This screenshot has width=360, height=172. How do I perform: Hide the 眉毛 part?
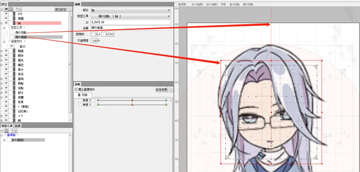6,60
